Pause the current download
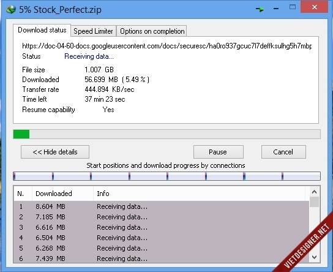Image resolution: width=333 pixels, height=272 pixels. click(x=219, y=152)
